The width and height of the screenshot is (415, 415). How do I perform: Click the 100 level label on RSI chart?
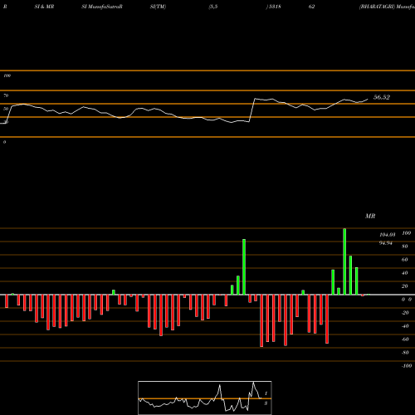(x=7, y=76)
